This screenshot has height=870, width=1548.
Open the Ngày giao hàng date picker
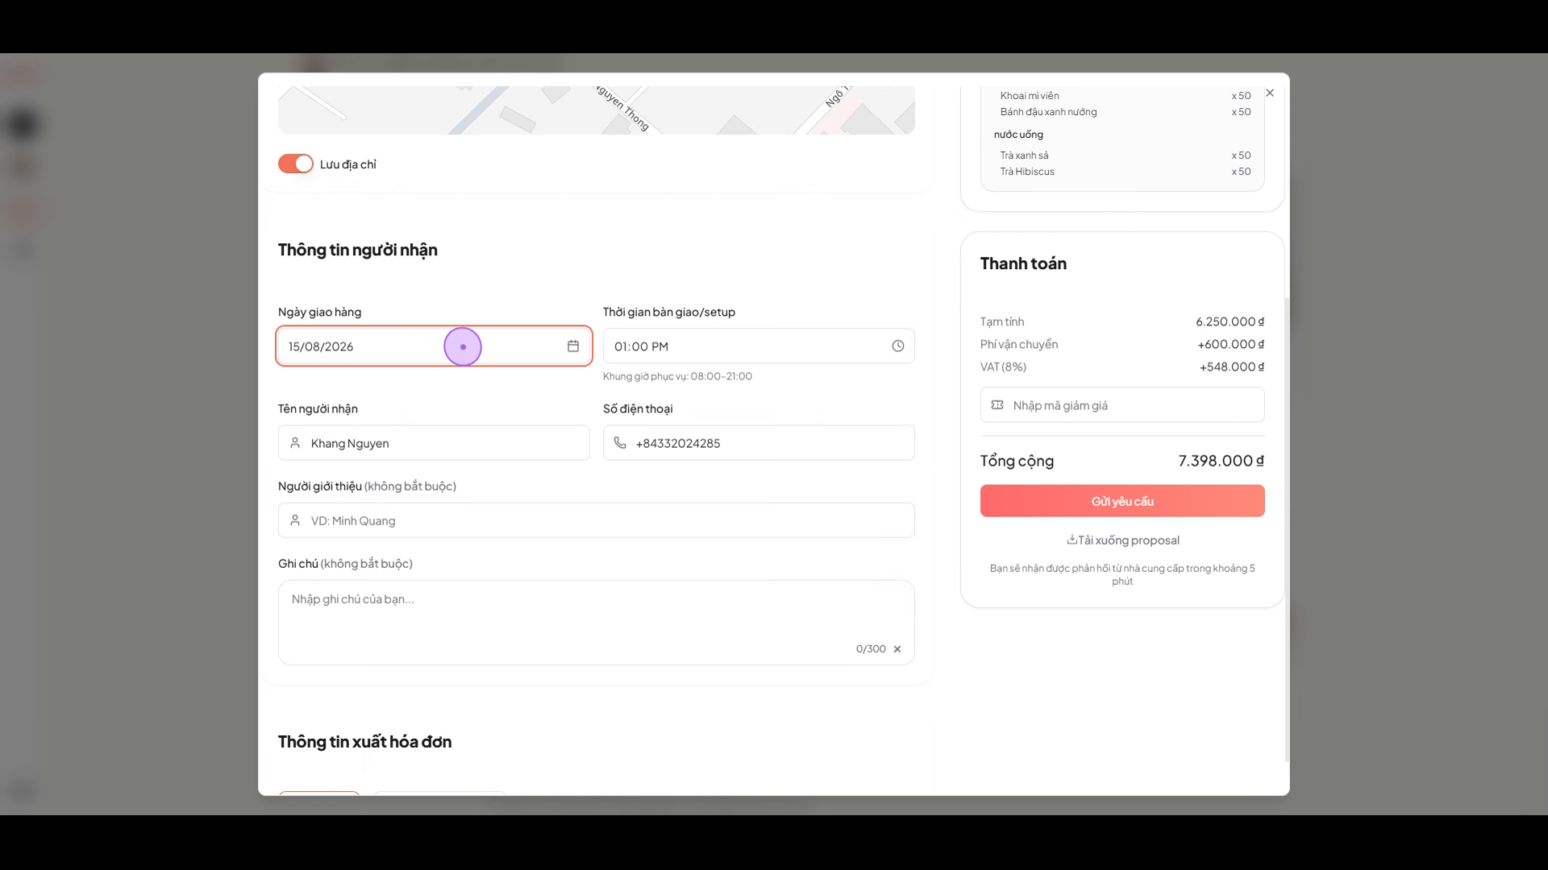434,346
